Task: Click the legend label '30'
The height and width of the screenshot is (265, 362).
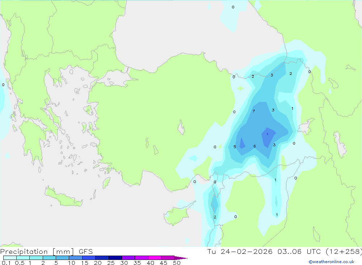Action: (124, 263)
